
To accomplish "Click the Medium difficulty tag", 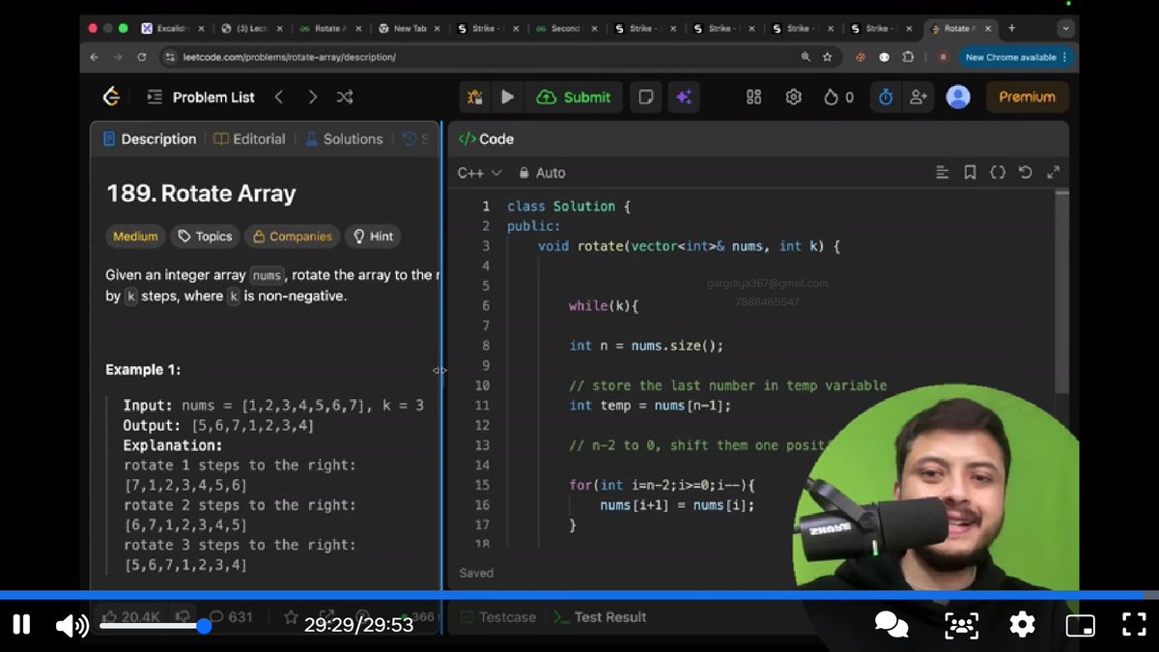I will tap(135, 237).
